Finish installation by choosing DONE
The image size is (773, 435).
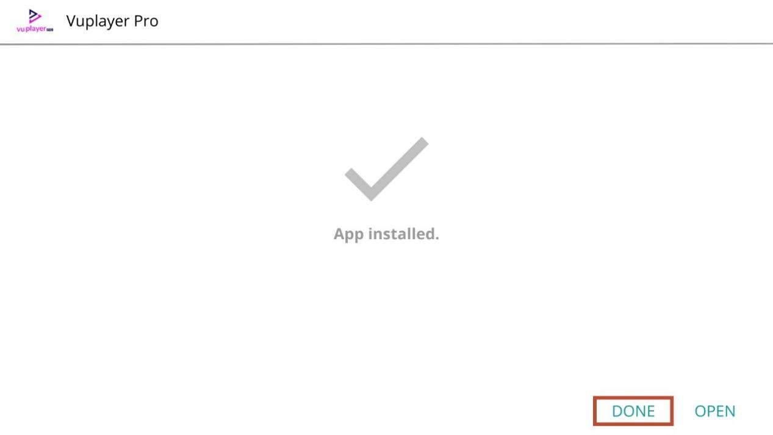[x=633, y=411]
